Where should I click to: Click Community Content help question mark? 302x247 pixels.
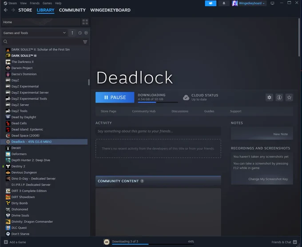[x=142, y=181]
